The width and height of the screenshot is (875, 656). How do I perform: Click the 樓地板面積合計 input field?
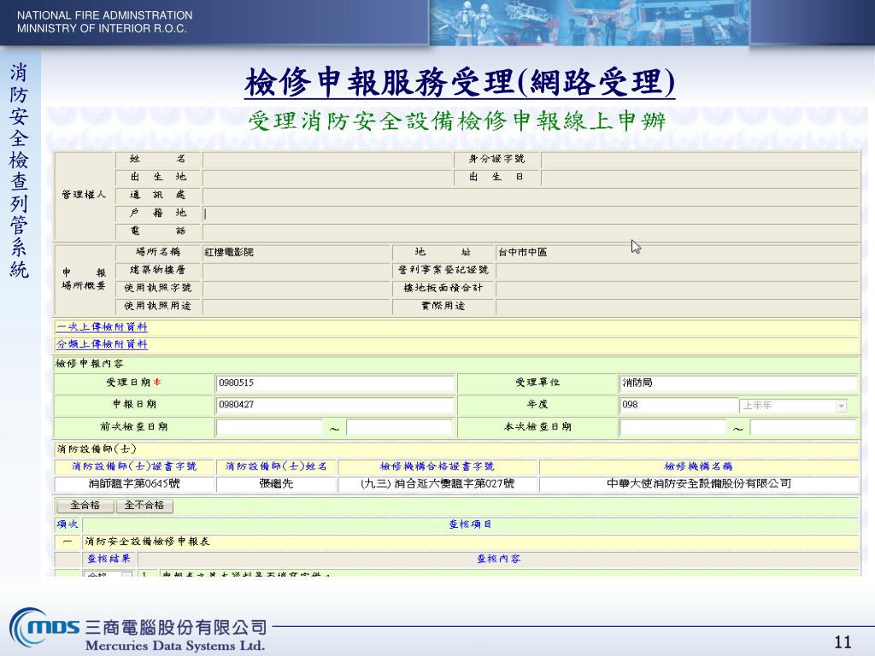coord(678,289)
